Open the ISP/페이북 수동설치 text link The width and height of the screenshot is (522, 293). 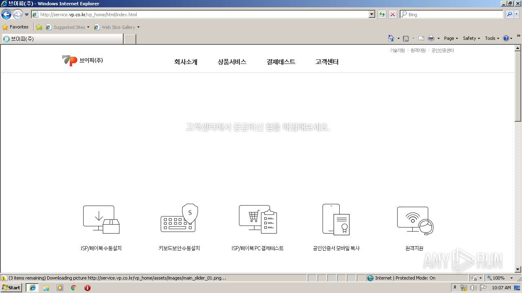click(x=101, y=248)
